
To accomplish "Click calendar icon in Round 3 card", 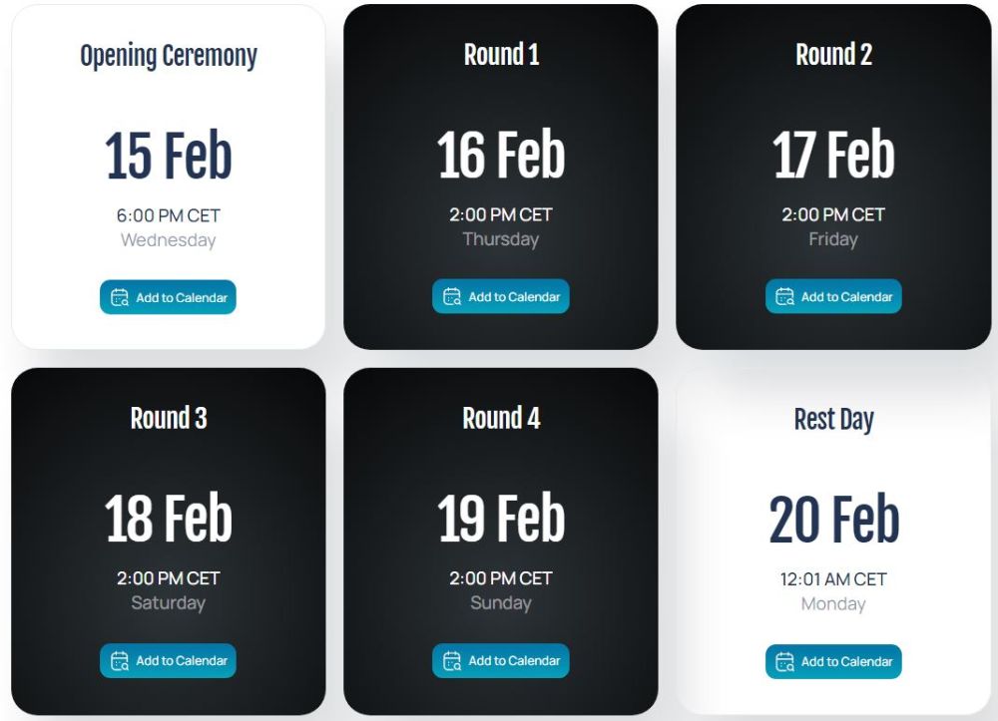I will (120, 661).
